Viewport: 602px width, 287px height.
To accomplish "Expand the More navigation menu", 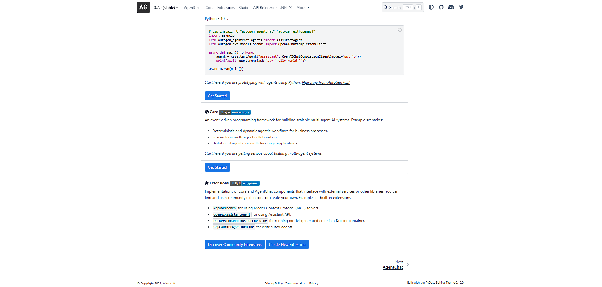I will tap(303, 8).
